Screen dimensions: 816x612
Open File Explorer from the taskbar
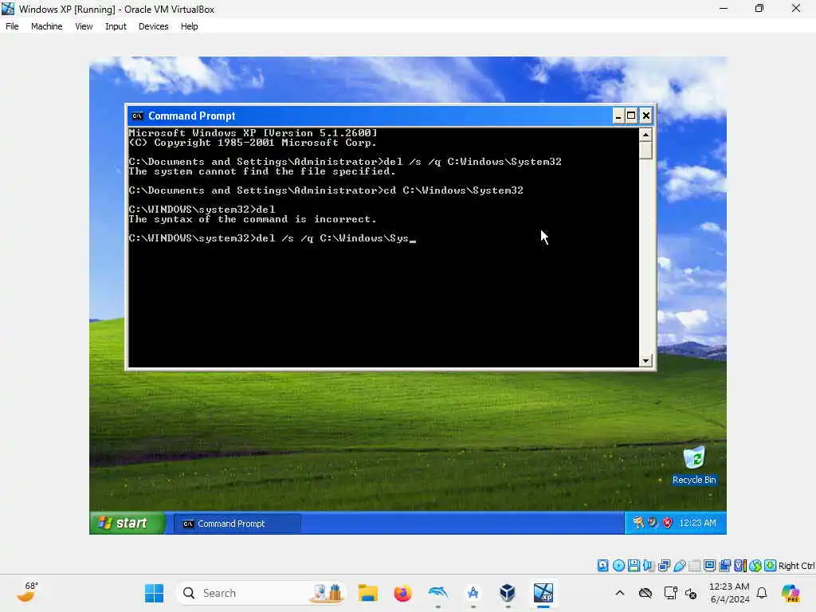tap(367, 593)
